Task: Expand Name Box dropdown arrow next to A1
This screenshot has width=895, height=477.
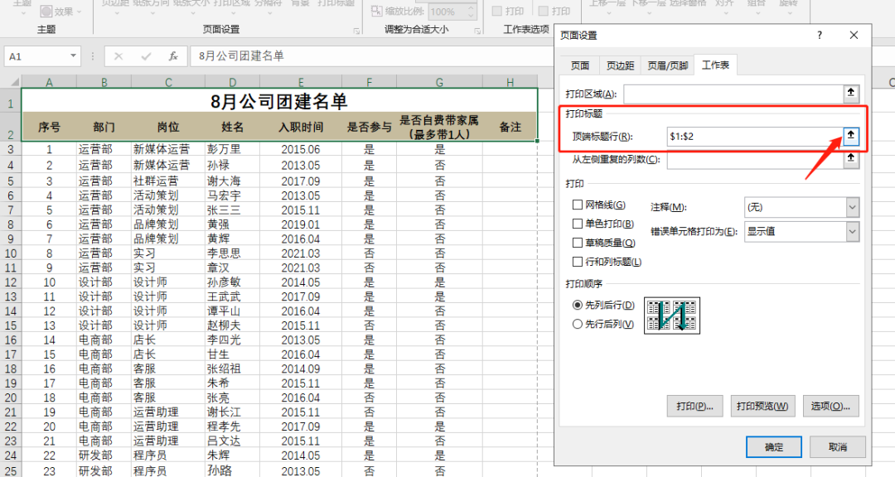Action: (x=73, y=56)
